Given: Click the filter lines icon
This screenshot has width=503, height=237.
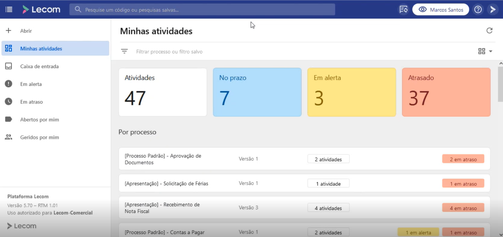Looking at the screenshot, I should coord(124,51).
